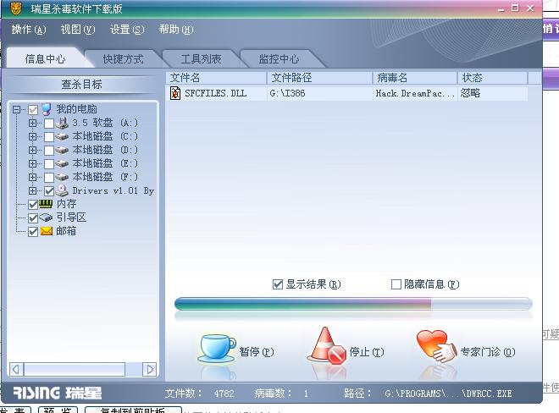This screenshot has height=413, width=559.
Task: Click the 专家门诊 (O) button label
Action: pyautogui.click(x=488, y=352)
